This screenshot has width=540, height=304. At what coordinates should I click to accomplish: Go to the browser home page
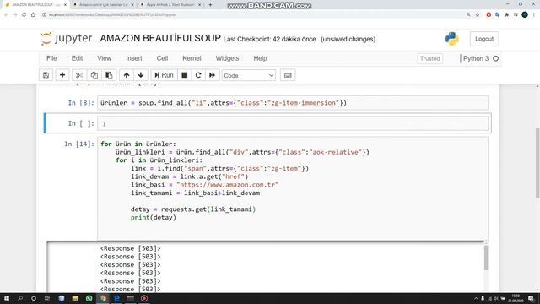[33, 15]
